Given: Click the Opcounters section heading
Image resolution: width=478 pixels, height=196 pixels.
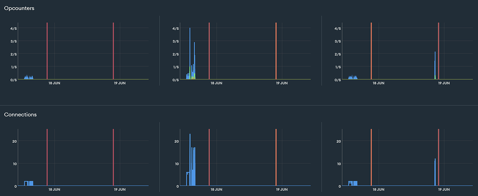Looking at the screenshot, I should coord(19,8).
